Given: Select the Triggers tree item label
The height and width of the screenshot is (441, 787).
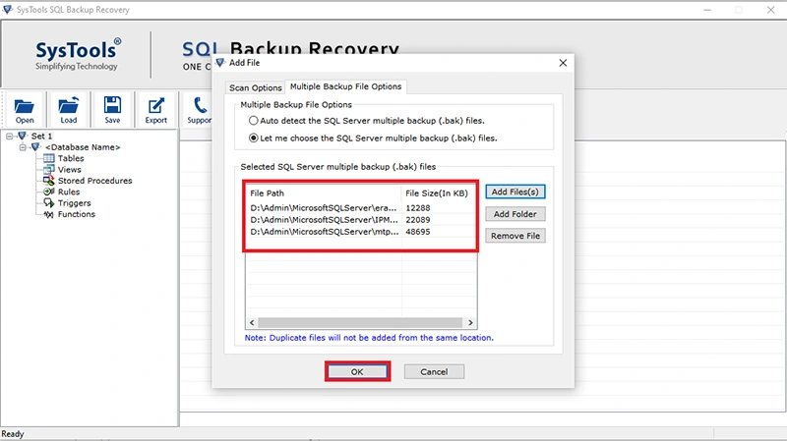Looking at the screenshot, I should tap(75, 203).
